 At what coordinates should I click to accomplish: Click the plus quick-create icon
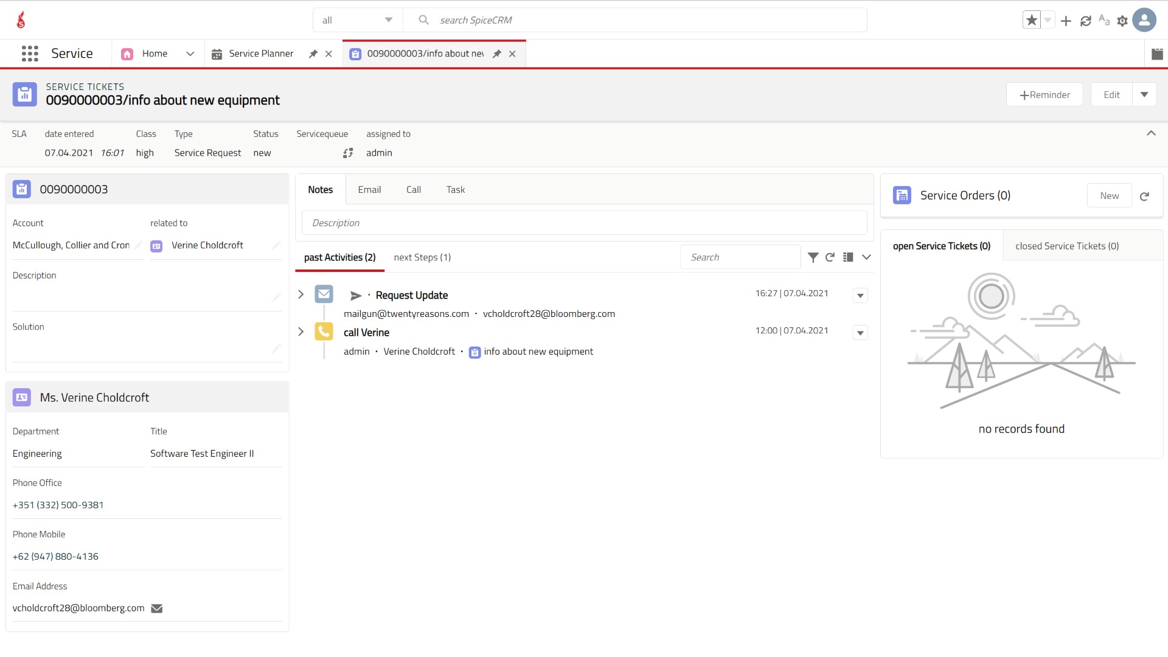[1066, 21]
